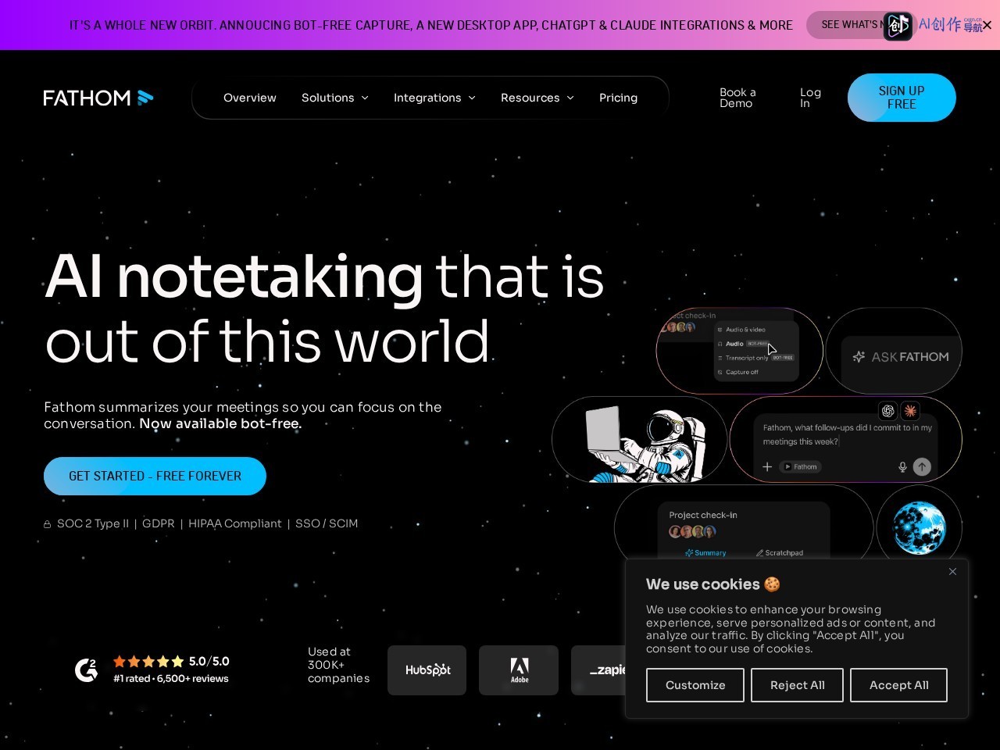The image size is (1000, 750).
Task: Click the HubSpot logo tile
Action: (427, 670)
